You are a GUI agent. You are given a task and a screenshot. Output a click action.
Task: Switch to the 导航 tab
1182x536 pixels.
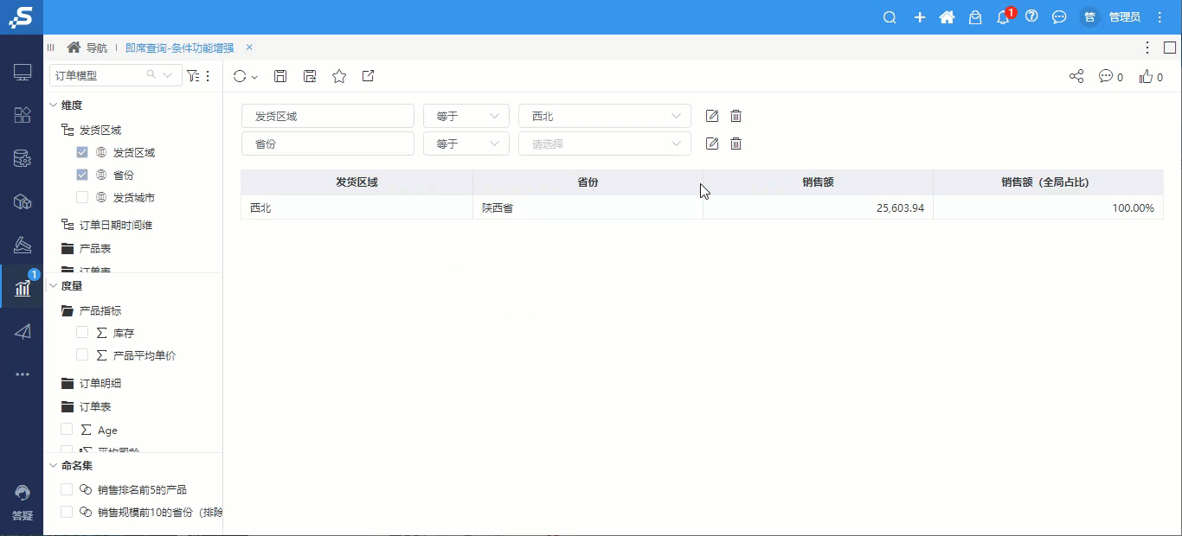[87, 48]
